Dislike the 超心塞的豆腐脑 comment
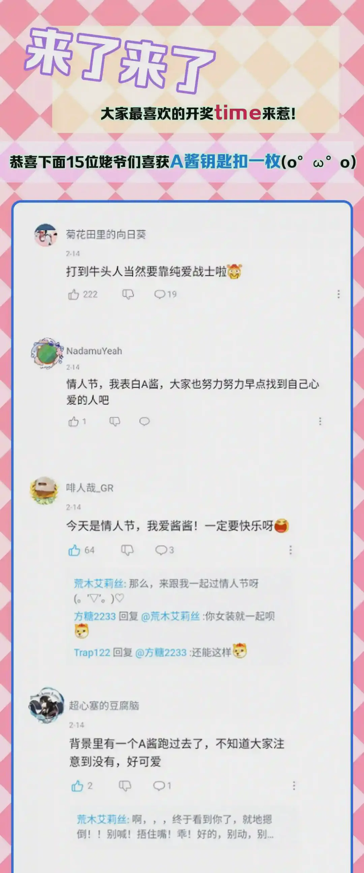This screenshot has height=873, width=364. pyautogui.click(x=125, y=785)
